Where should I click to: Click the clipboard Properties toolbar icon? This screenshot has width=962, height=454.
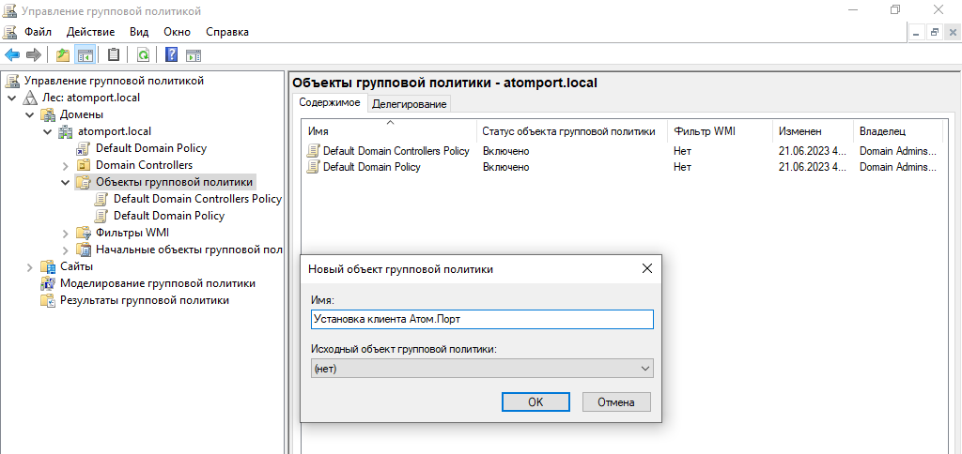coord(114,54)
